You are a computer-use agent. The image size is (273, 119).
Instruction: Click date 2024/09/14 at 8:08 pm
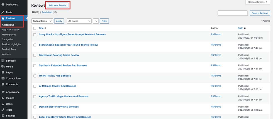(250, 110)
